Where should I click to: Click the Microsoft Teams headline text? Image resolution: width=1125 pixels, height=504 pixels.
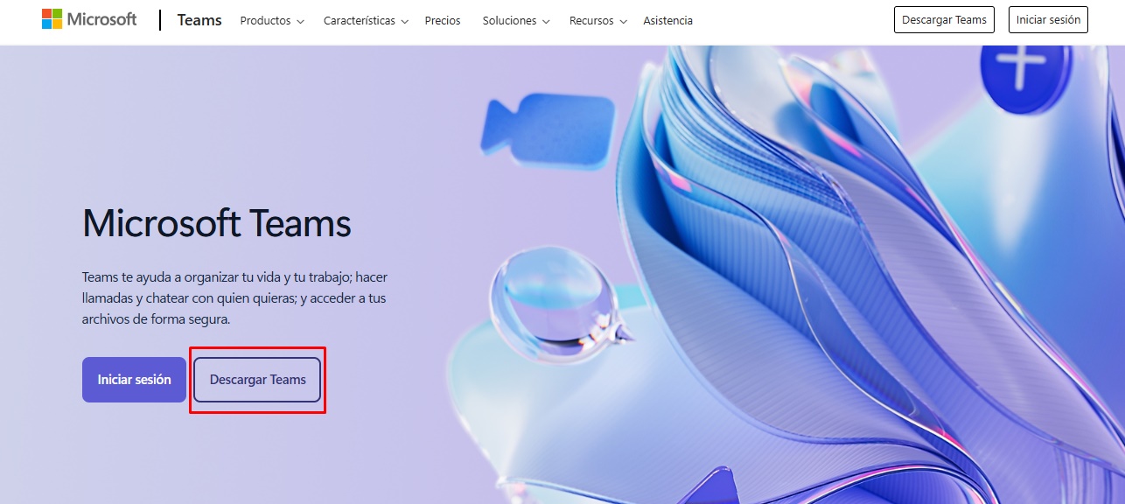(217, 223)
